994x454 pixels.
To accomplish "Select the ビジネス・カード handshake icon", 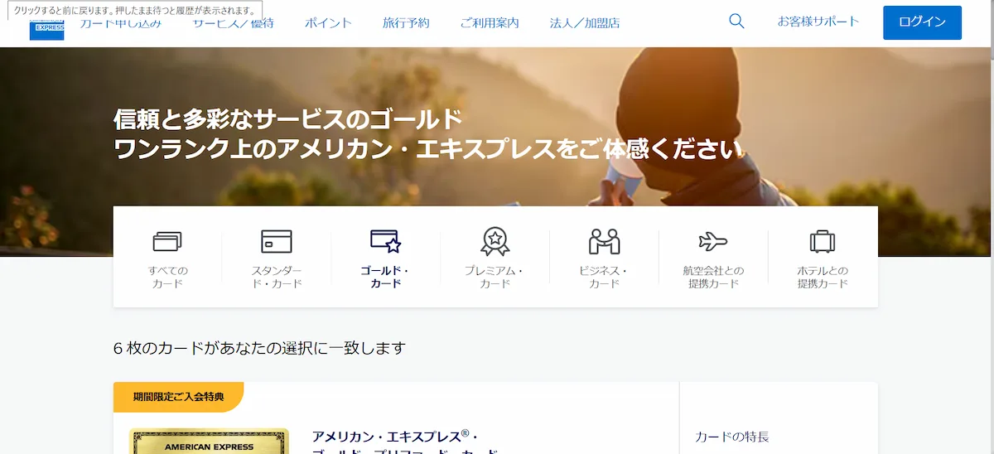I will click(x=604, y=241).
